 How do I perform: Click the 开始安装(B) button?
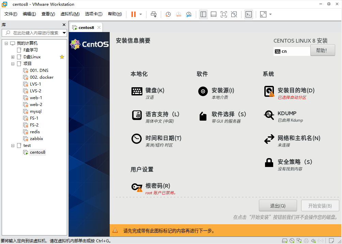(x=320, y=206)
